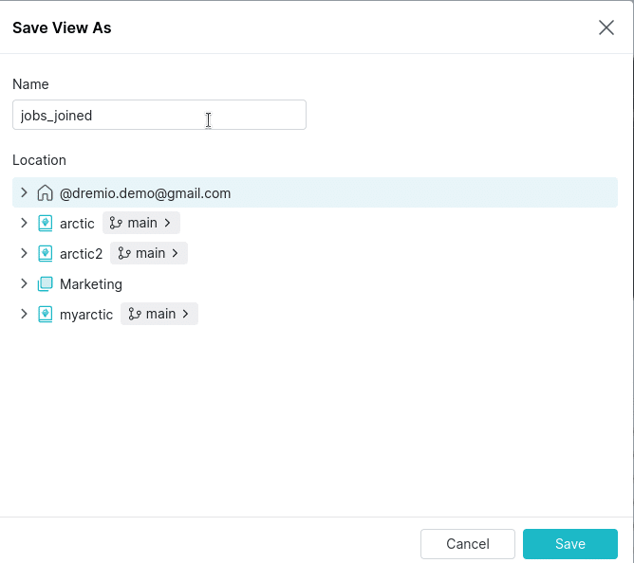Image resolution: width=634 pixels, height=563 pixels.
Task: Expand the Marketing space
Action: coord(24,283)
